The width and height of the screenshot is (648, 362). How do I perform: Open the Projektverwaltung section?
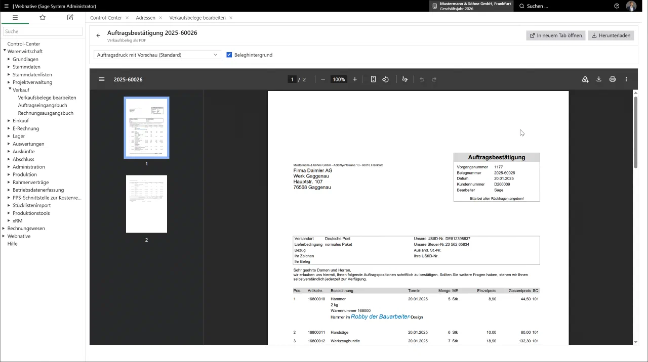pyautogui.click(x=32, y=82)
